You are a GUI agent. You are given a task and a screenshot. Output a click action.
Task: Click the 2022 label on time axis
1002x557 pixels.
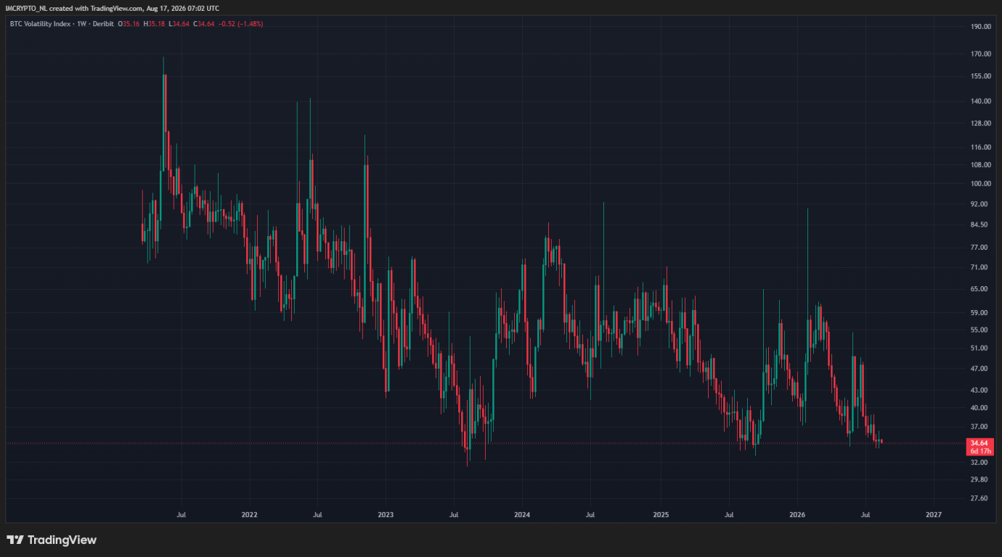(250, 514)
